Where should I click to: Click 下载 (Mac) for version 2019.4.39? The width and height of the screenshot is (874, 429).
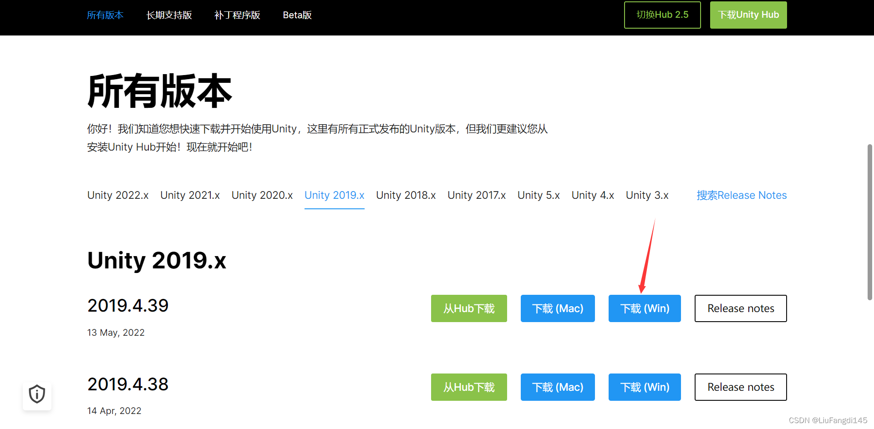[x=558, y=308]
